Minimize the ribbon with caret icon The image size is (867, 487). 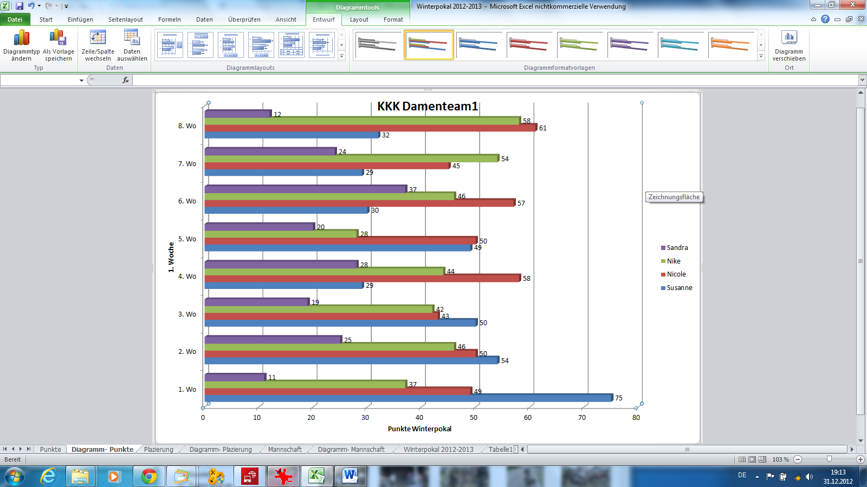point(813,19)
